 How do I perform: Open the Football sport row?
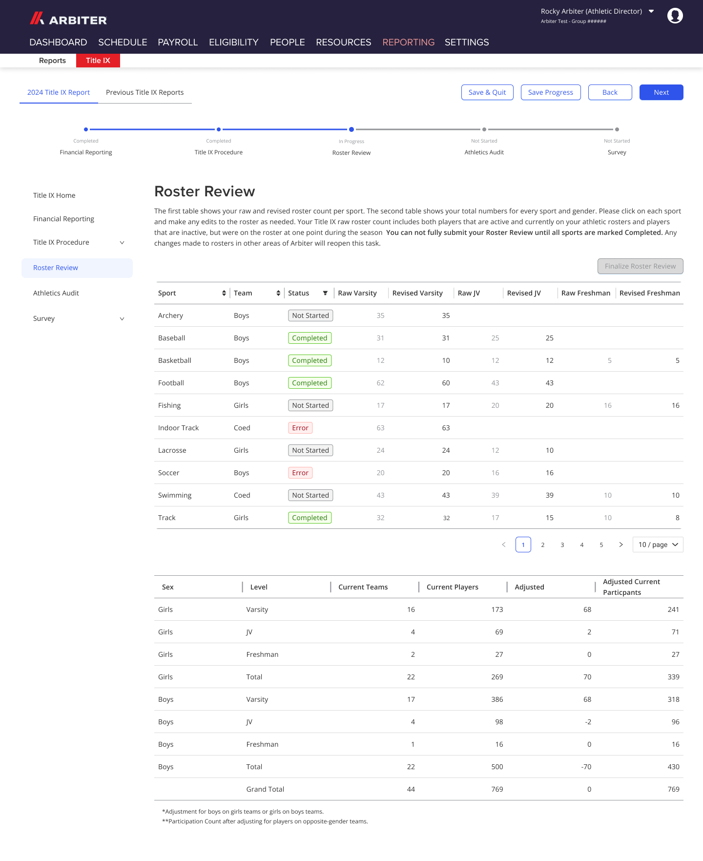pyautogui.click(x=420, y=383)
